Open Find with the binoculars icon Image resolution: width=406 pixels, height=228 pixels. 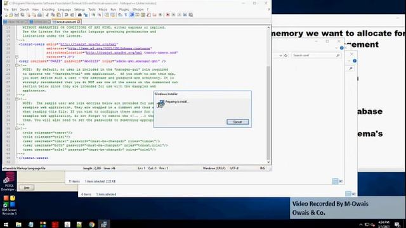pyautogui.click(x=80, y=15)
